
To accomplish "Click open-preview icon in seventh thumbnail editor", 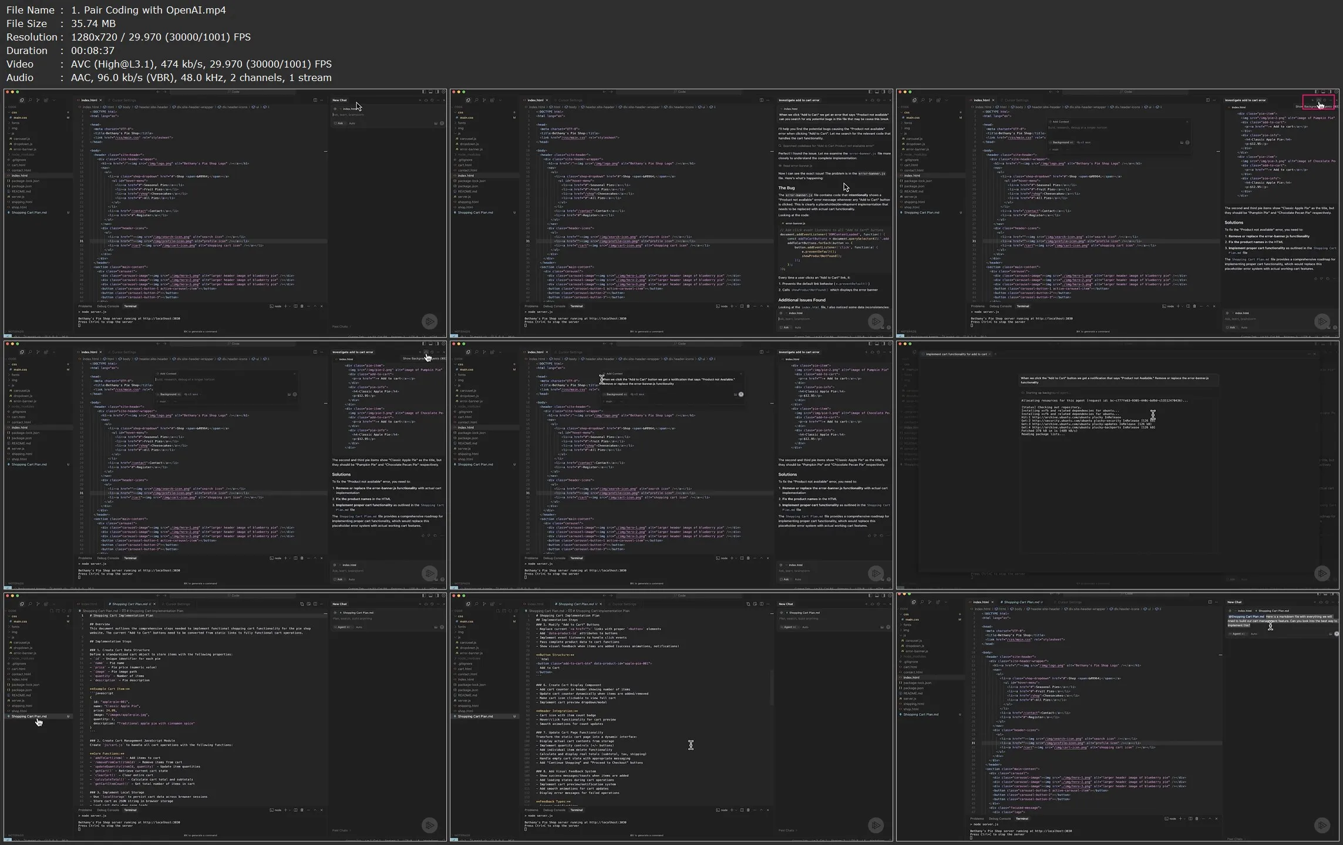I will (308, 604).
